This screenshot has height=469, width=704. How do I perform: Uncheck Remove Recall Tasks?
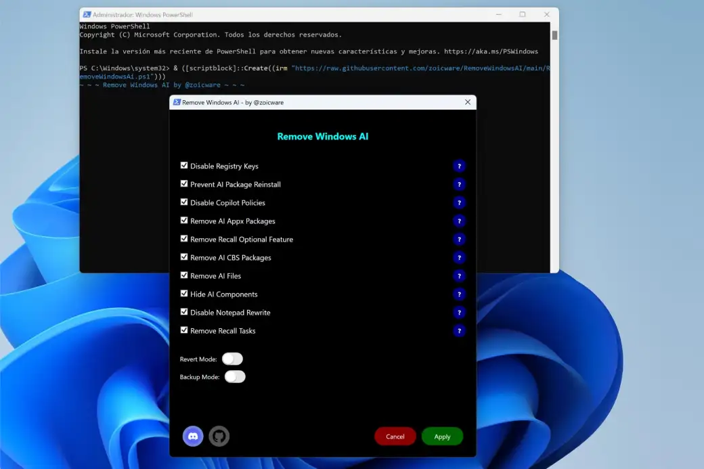click(x=184, y=330)
